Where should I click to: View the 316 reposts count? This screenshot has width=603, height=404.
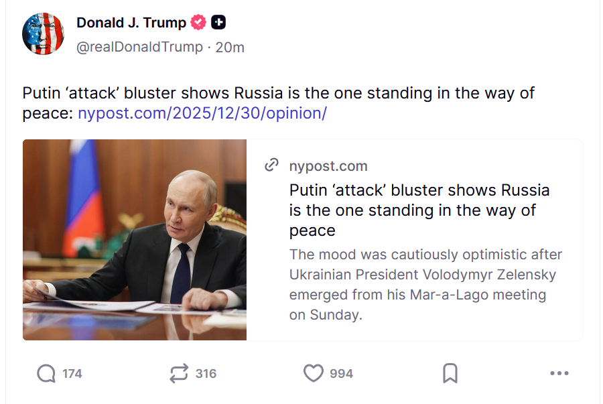click(x=206, y=374)
